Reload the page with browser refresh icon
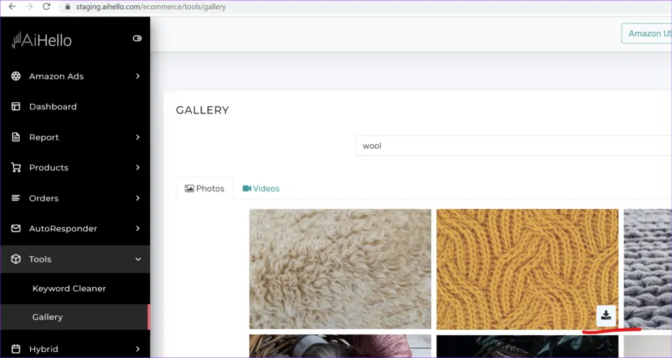This screenshot has height=358, width=672. point(47,7)
